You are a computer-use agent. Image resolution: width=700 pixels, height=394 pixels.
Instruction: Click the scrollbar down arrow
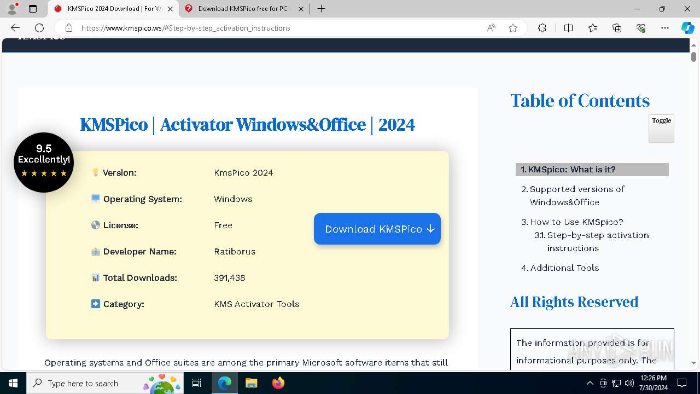coord(693,363)
